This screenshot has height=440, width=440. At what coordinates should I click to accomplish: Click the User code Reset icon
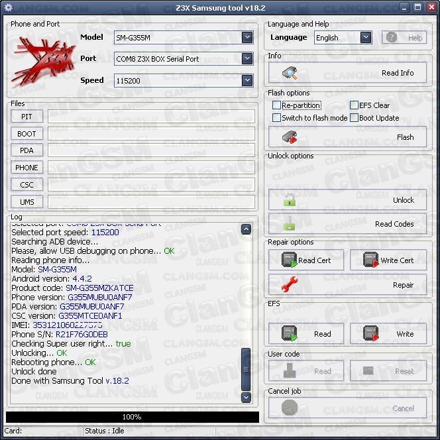coord(368,370)
